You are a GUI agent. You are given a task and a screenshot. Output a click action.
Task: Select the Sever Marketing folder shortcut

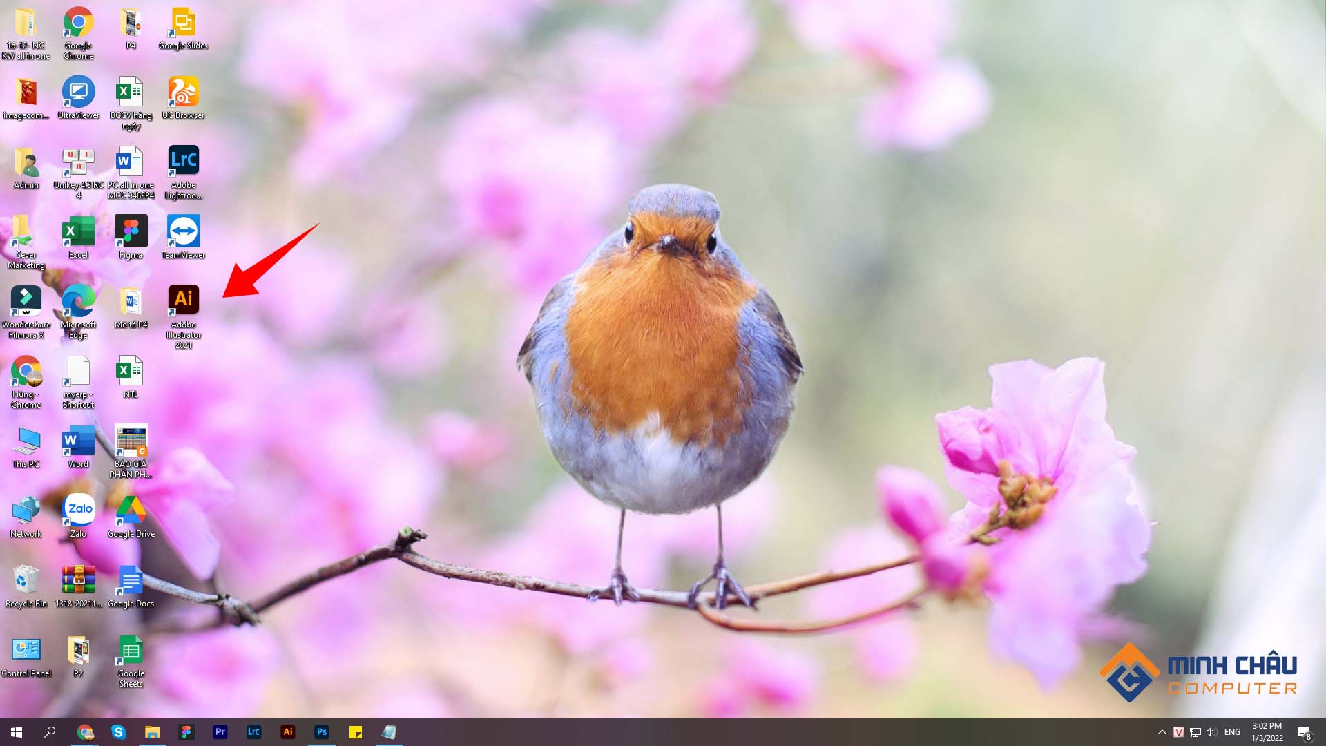[26, 242]
